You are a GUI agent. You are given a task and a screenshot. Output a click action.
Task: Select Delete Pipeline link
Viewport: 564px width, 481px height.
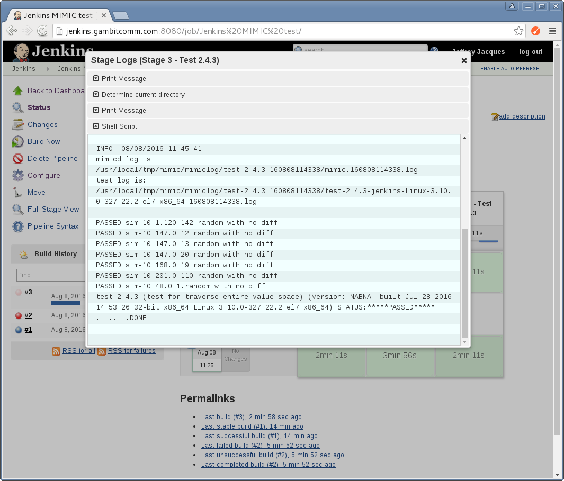[x=52, y=158]
